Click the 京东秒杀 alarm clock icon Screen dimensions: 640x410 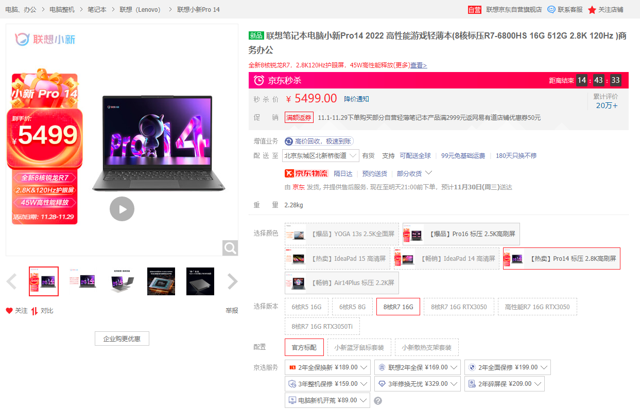[260, 80]
